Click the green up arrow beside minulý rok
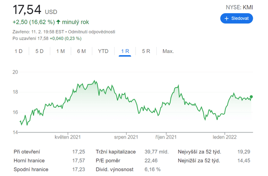Viewport: 268px width, 176px height. pos(58,22)
